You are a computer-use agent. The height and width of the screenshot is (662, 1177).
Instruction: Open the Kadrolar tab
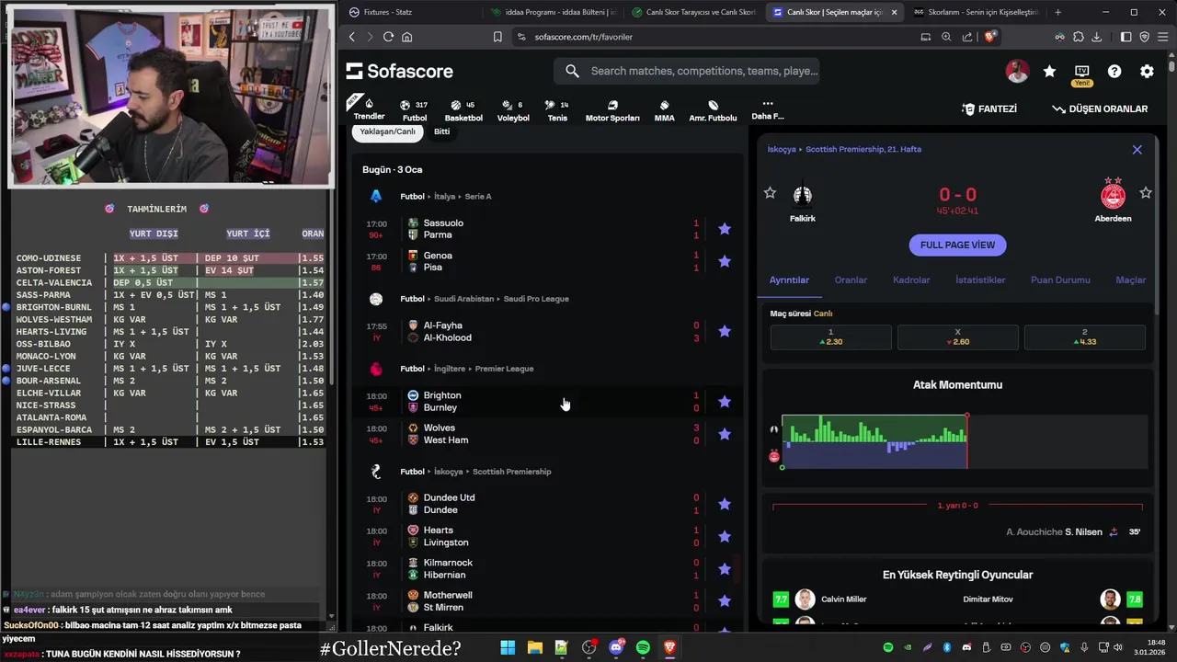(x=911, y=280)
